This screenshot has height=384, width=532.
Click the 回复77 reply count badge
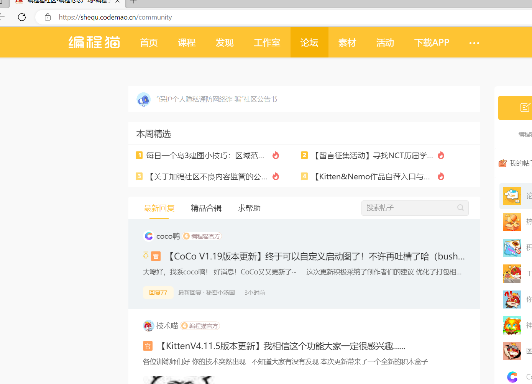click(158, 292)
